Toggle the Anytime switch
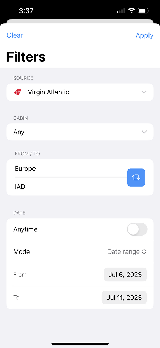This screenshot has height=348, width=160. (x=137, y=229)
